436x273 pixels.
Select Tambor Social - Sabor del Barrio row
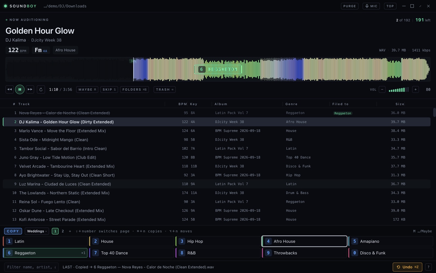point(217,149)
